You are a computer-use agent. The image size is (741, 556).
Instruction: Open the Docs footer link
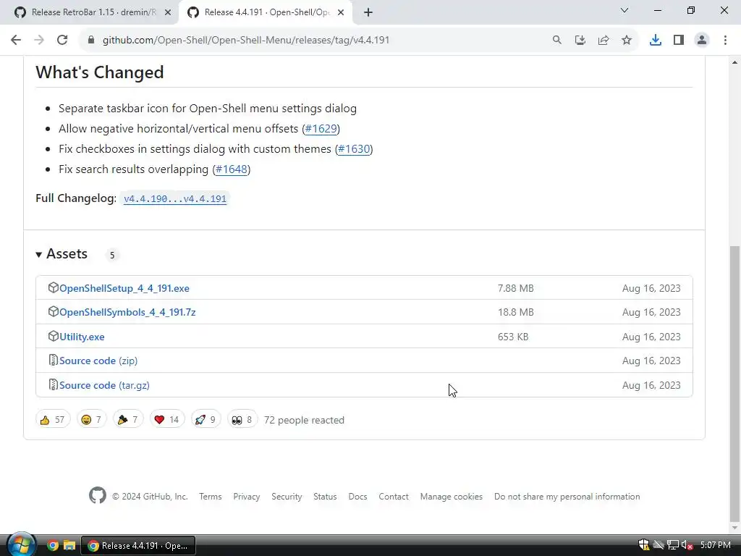point(357,497)
